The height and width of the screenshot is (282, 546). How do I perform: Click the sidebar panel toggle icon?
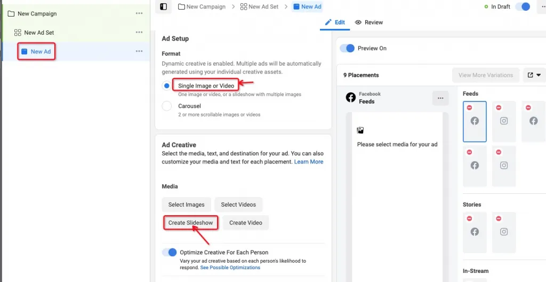164,6
